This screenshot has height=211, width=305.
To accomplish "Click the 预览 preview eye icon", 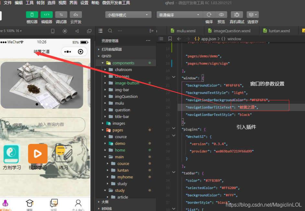I will (221, 15).
